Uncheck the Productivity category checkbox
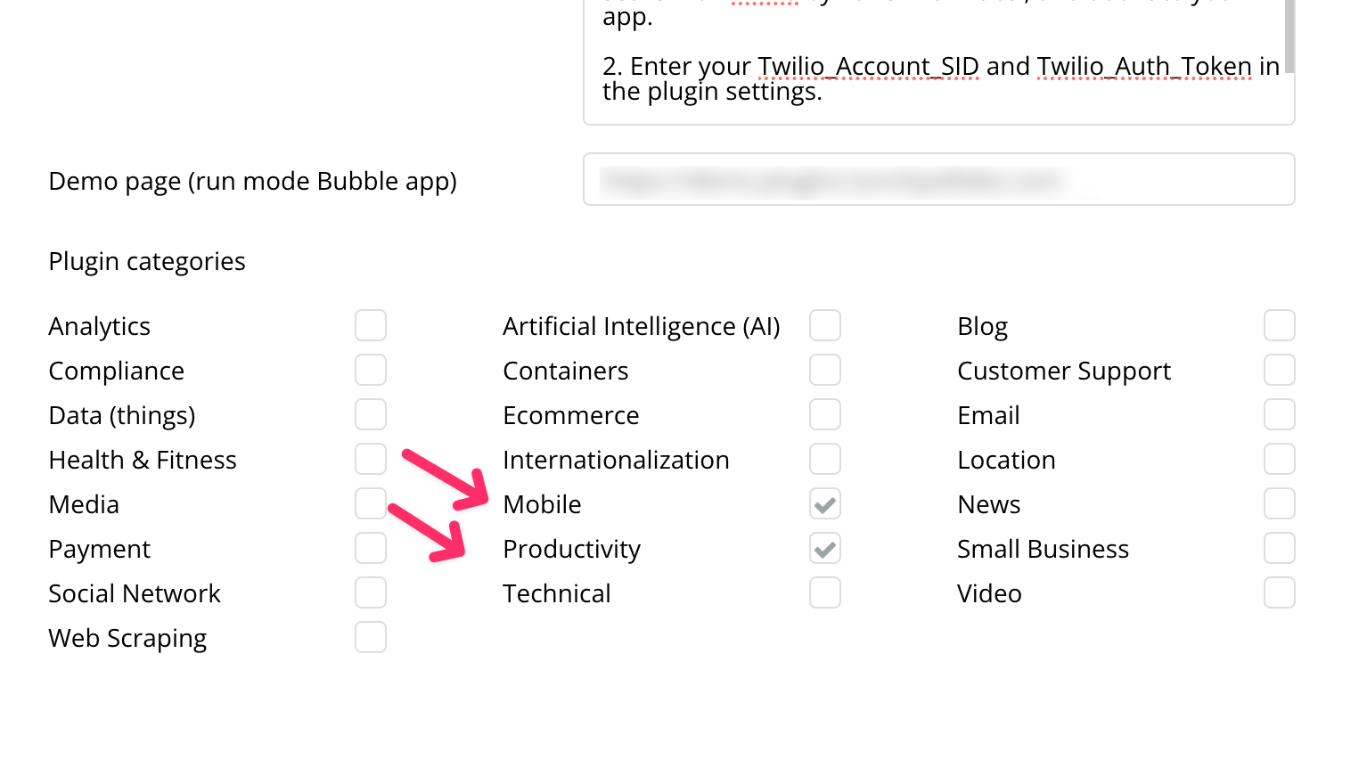The width and height of the screenshot is (1367, 768). (x=825, y=549)
